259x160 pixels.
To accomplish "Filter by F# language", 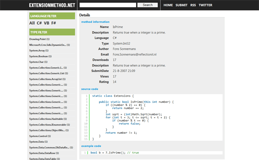I will coord(54,23).
